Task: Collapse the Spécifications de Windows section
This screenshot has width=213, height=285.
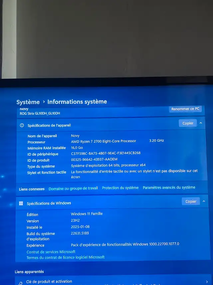Action: [x=204, y=201]
